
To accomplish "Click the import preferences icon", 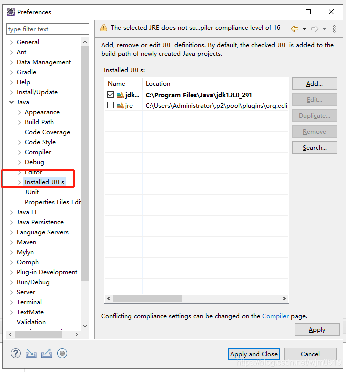I will tap(31, 353).
